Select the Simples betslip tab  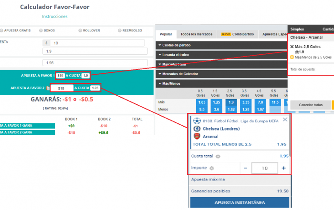tap(297, 29)
